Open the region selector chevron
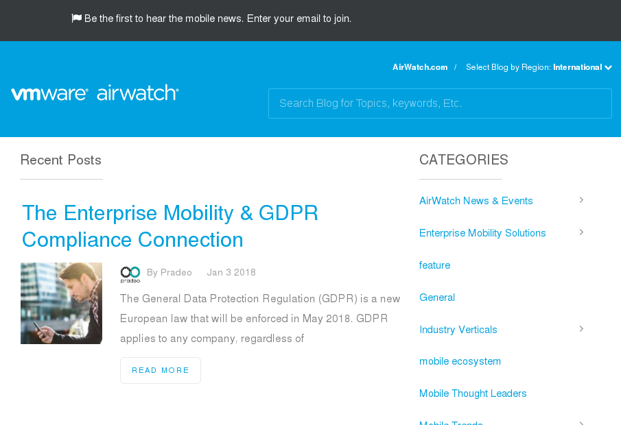 pyautogui.click(x=607, y=67)
